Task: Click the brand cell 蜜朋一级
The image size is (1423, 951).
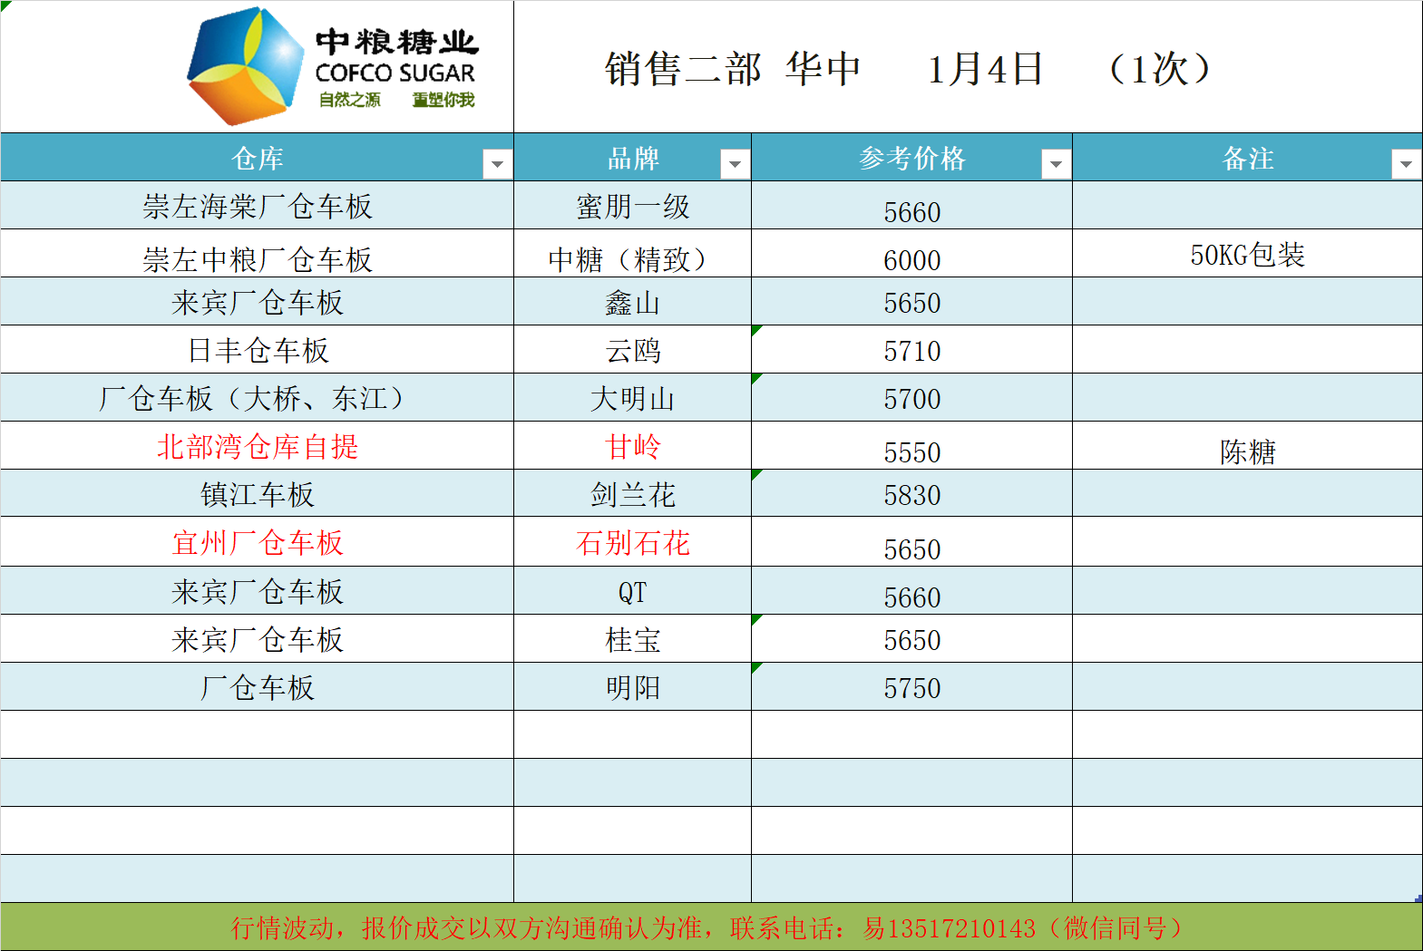Action: [x=632, y=207]
